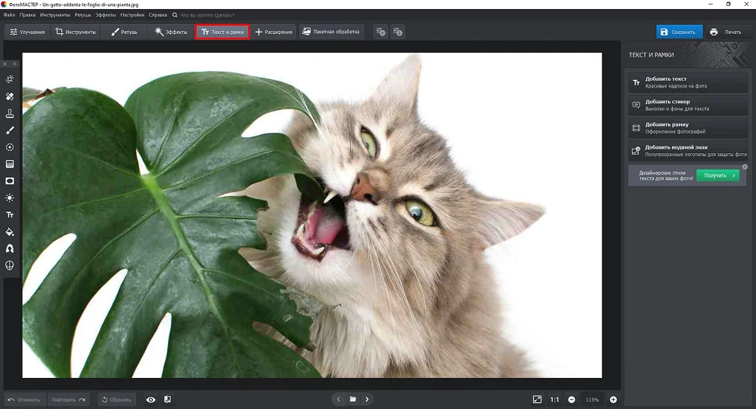Click the fit-to-screen icon
This screenshot has height=409, width=756.
(x=537, y=399)
